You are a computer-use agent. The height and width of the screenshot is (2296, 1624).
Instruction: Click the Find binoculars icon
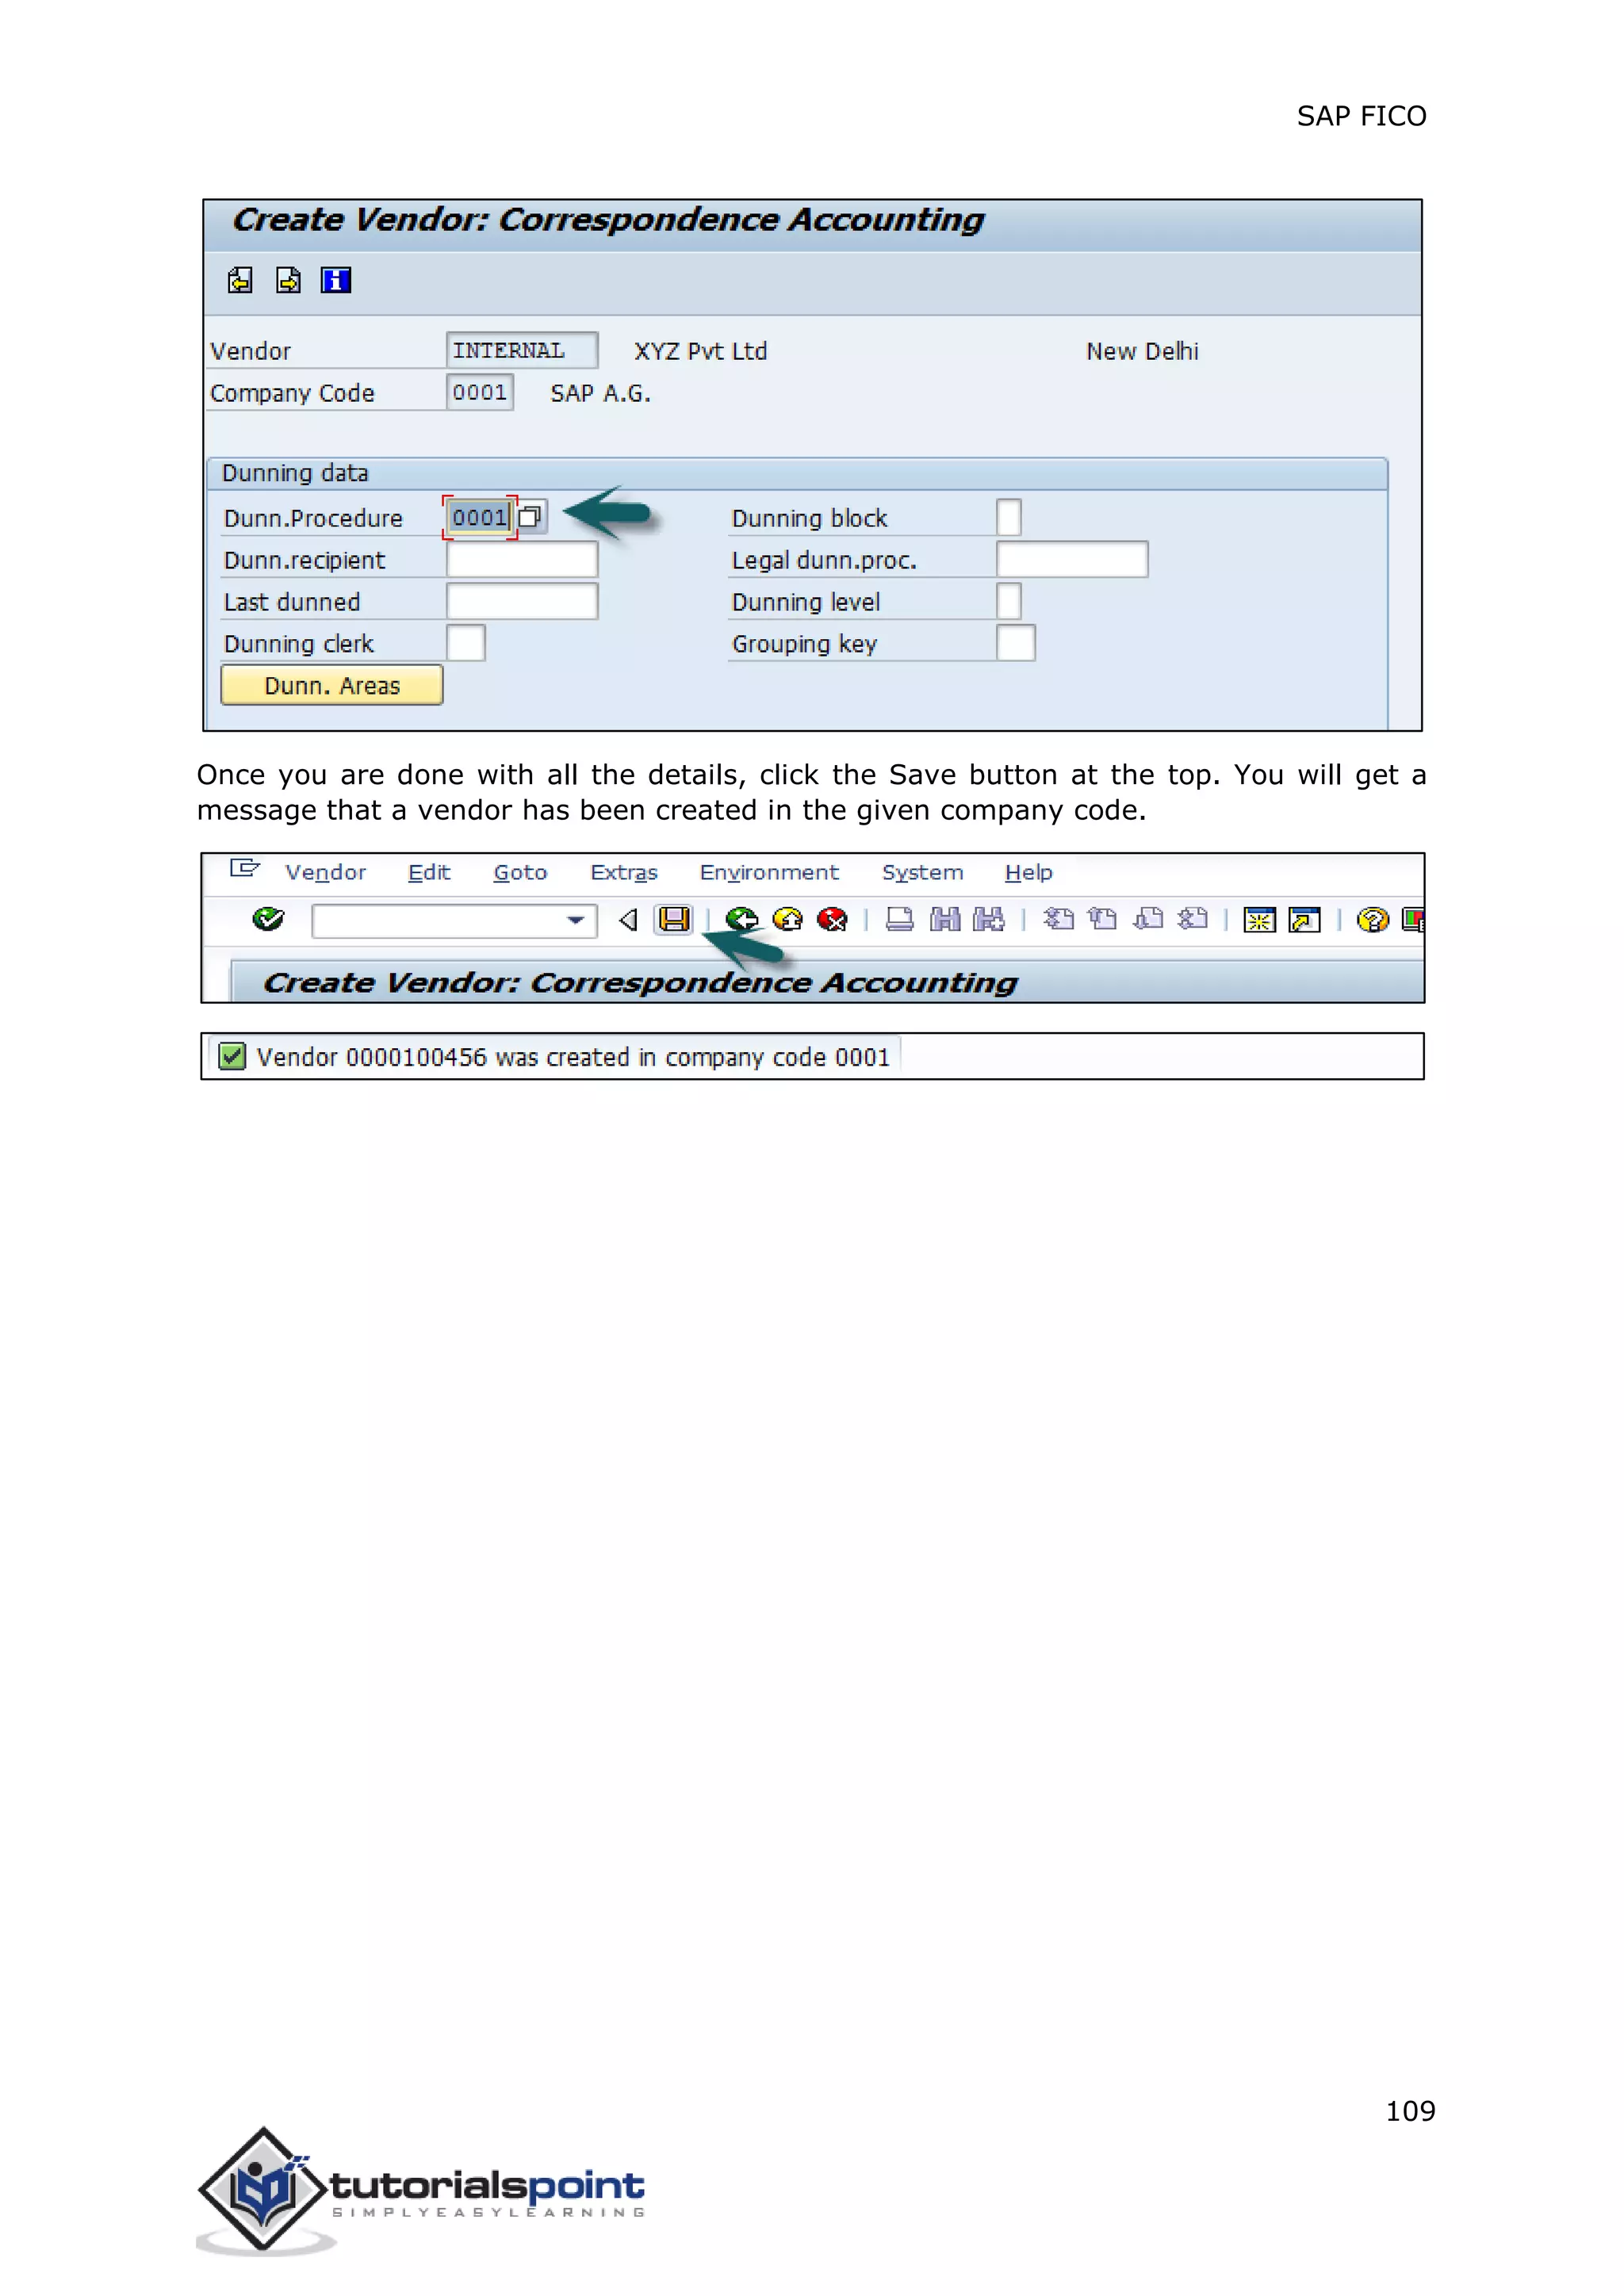point(945,920)
